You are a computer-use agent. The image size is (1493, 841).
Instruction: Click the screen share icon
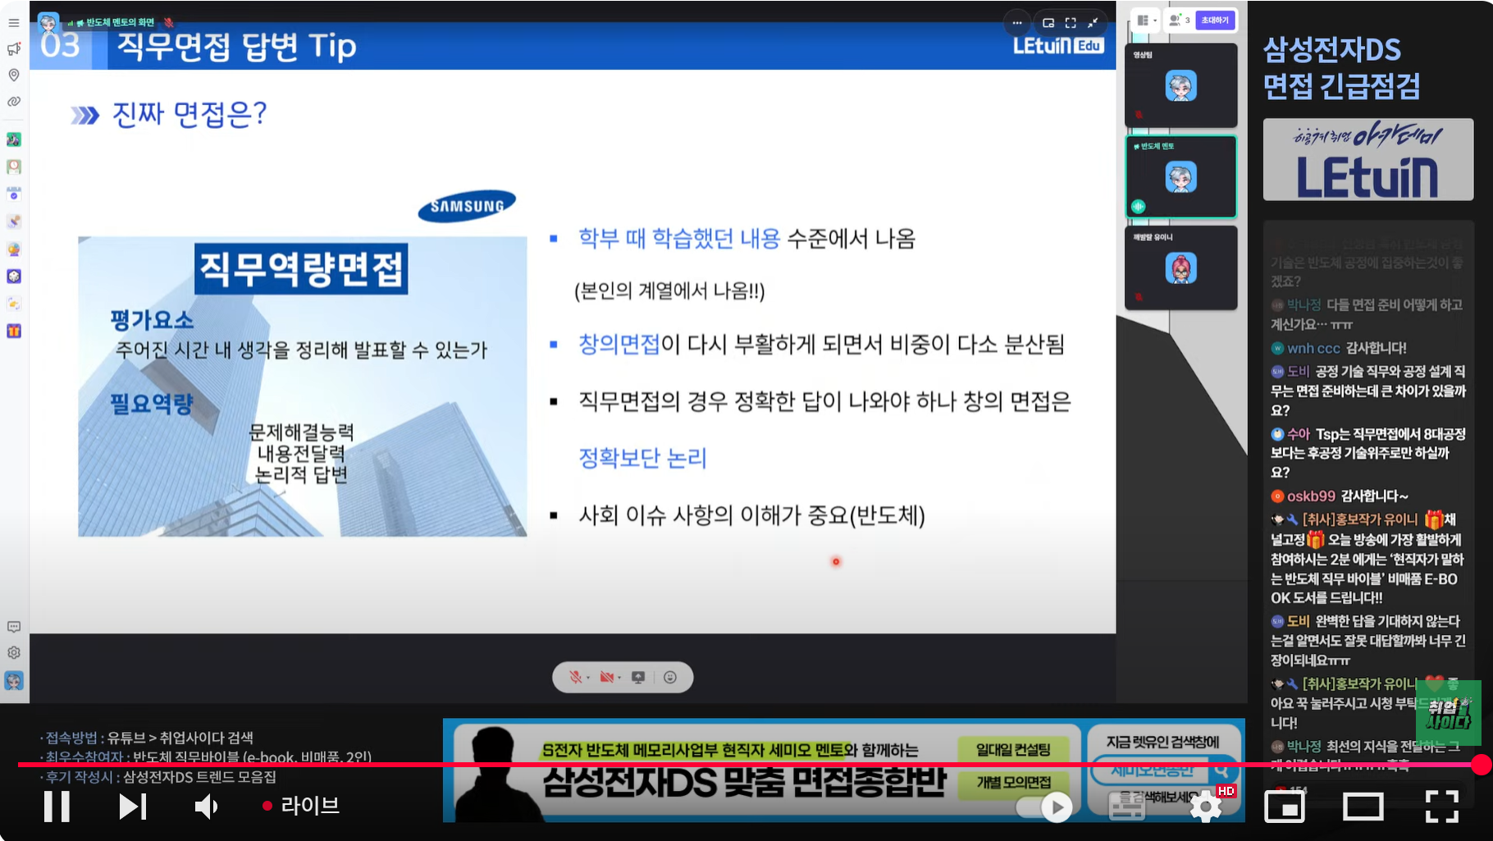pyautogui.click(x=638, y=677)
